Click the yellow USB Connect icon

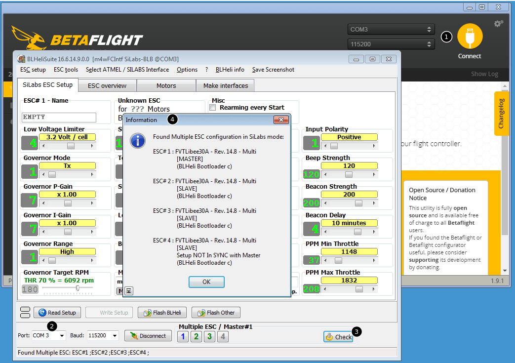[470, 37]
